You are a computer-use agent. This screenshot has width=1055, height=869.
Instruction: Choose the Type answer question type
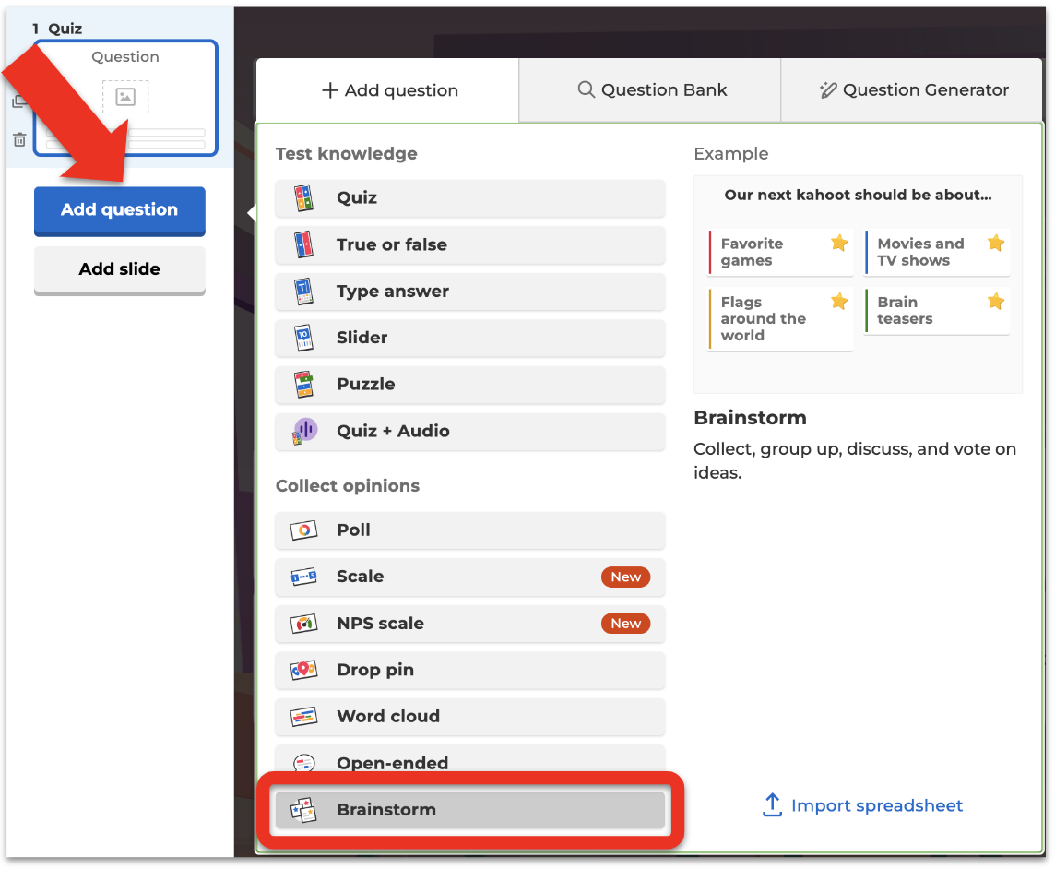[x=470, y=291]
